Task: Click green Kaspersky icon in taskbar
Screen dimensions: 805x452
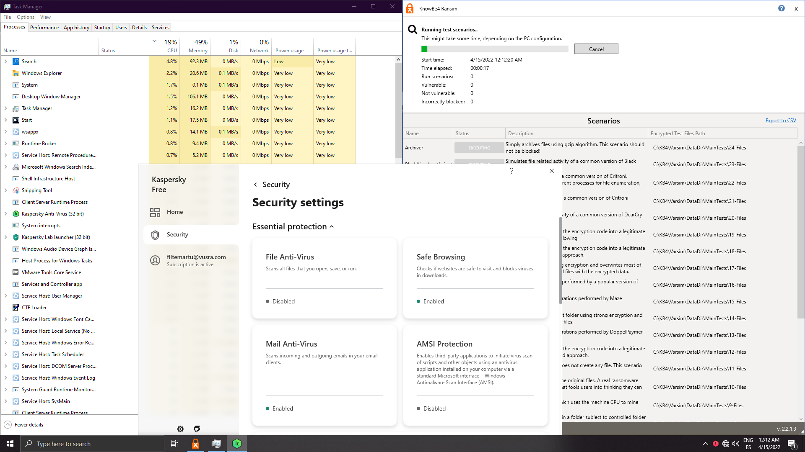Action: tap(237, 444)
